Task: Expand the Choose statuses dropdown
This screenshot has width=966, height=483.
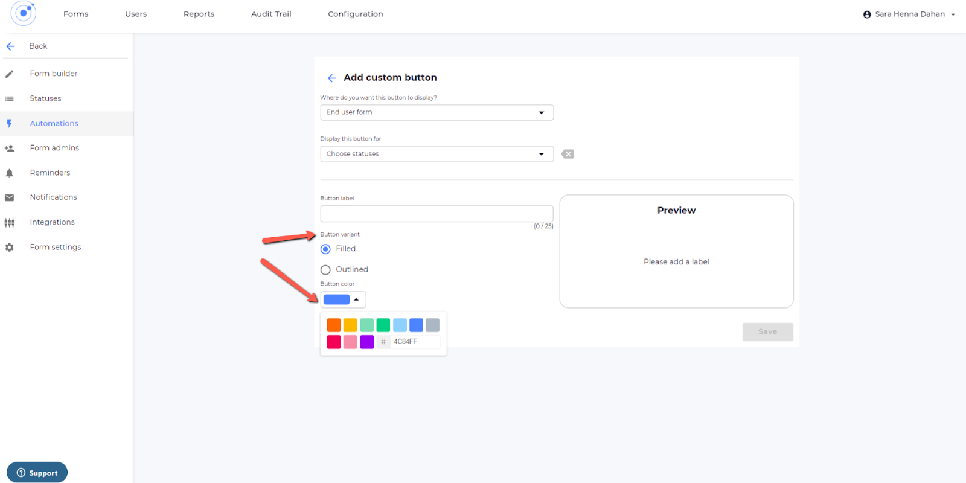Action: pos(437,154)
